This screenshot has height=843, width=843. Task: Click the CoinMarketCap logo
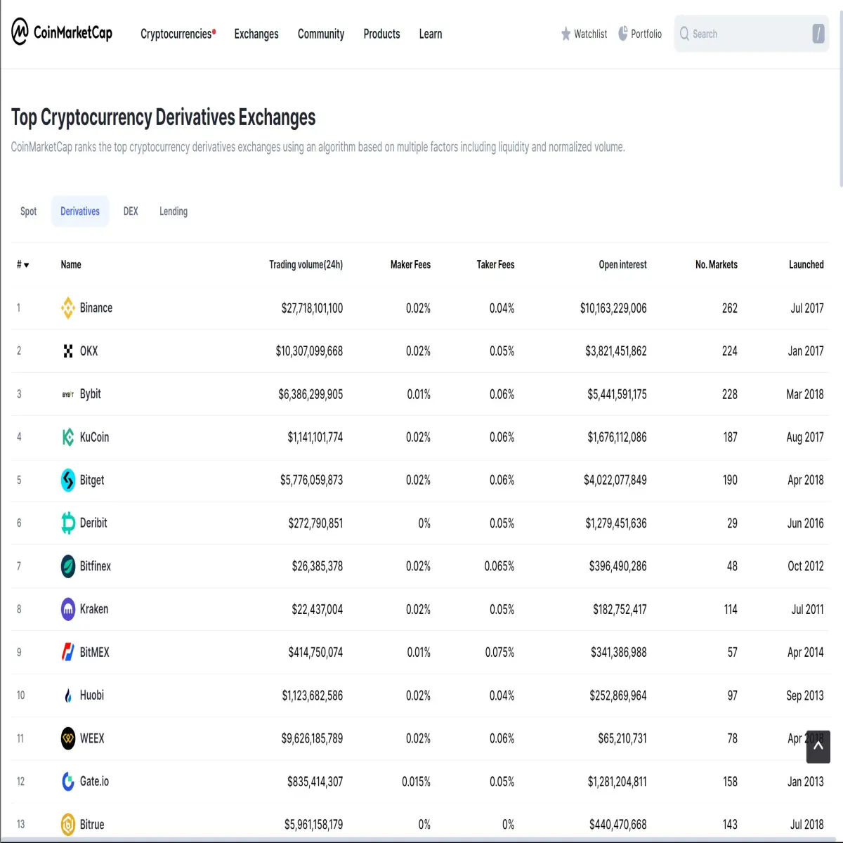point(62,32)
